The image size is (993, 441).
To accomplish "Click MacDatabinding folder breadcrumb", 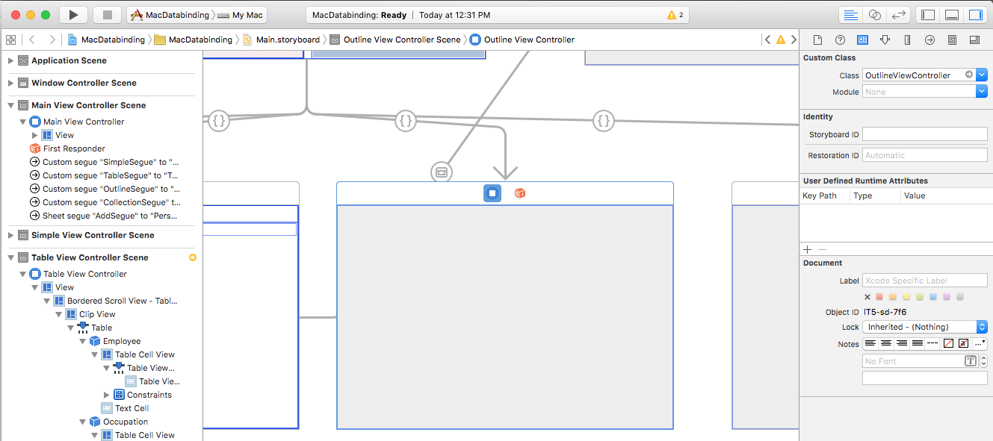I will [x=193, y=40].
